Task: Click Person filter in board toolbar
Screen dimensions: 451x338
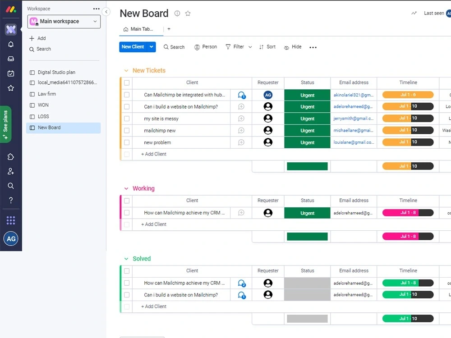Action: [x=206, y=47]
